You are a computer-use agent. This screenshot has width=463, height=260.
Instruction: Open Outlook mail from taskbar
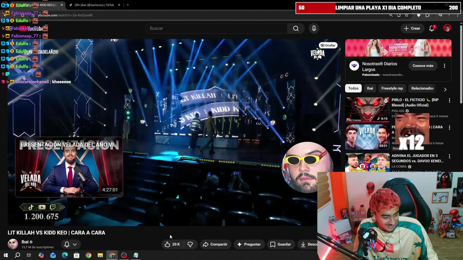point(53,256)
